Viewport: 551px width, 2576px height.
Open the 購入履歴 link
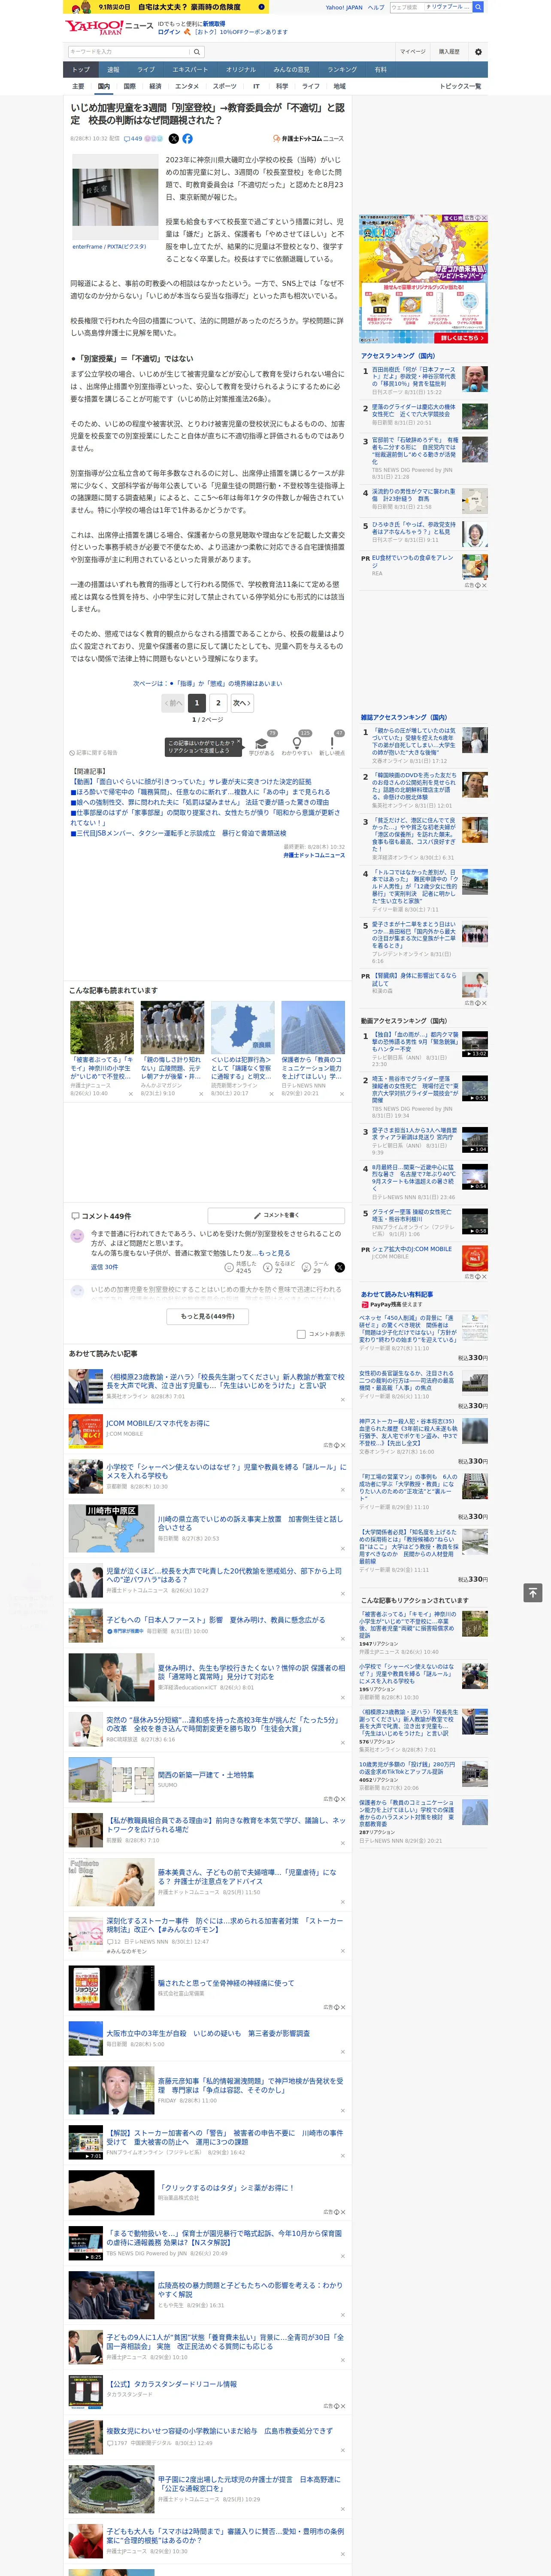tap(449, 51)
